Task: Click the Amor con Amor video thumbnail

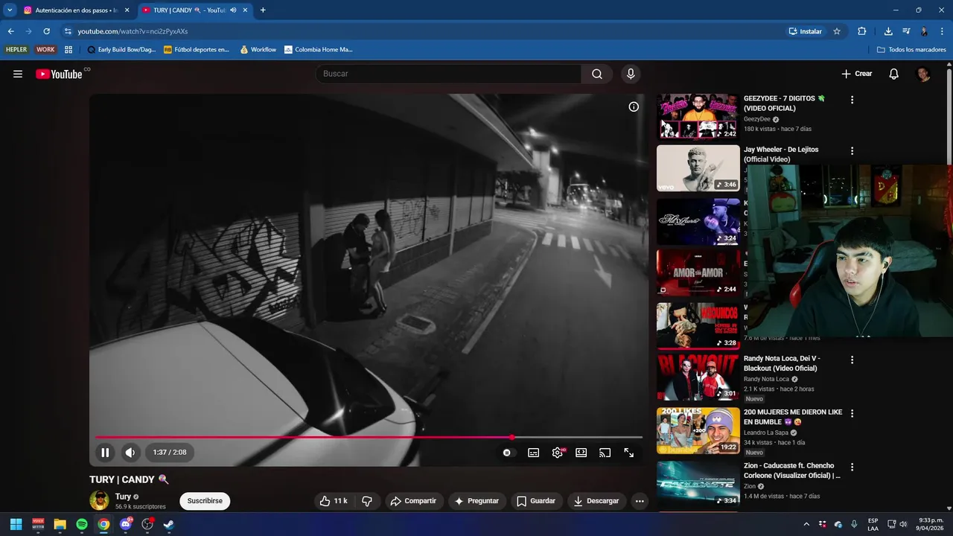Action: coord(698,272)
